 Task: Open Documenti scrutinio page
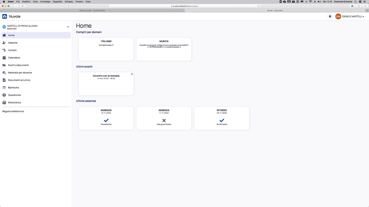(x=36, y=80)
